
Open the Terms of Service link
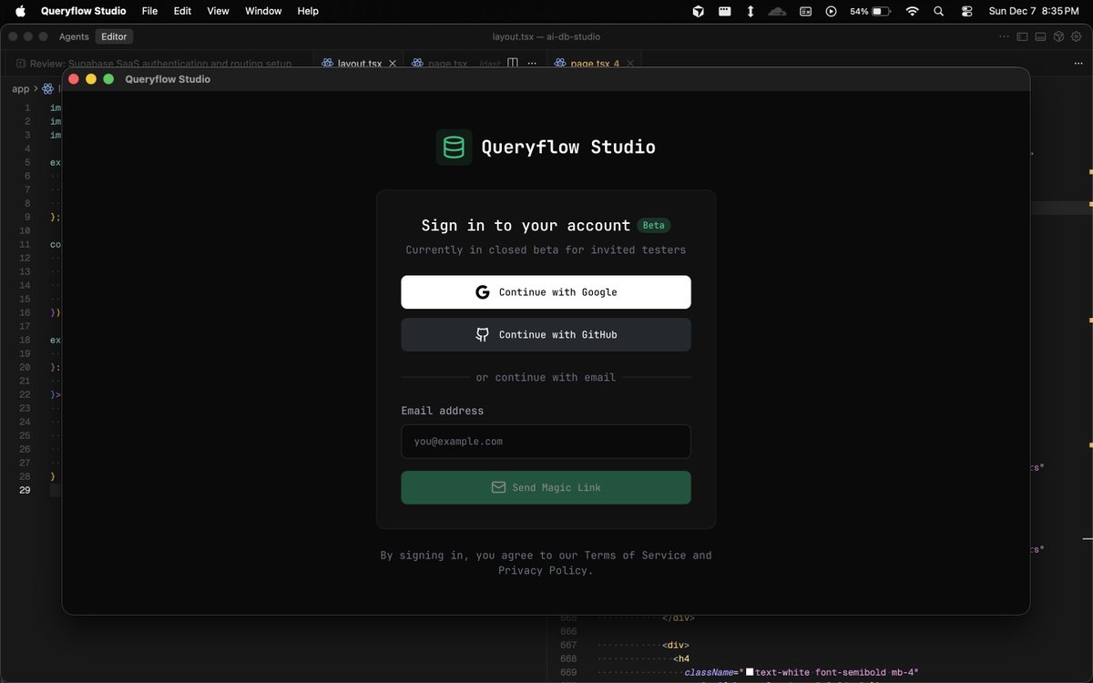pyautogui.click(x=635, y=556)
